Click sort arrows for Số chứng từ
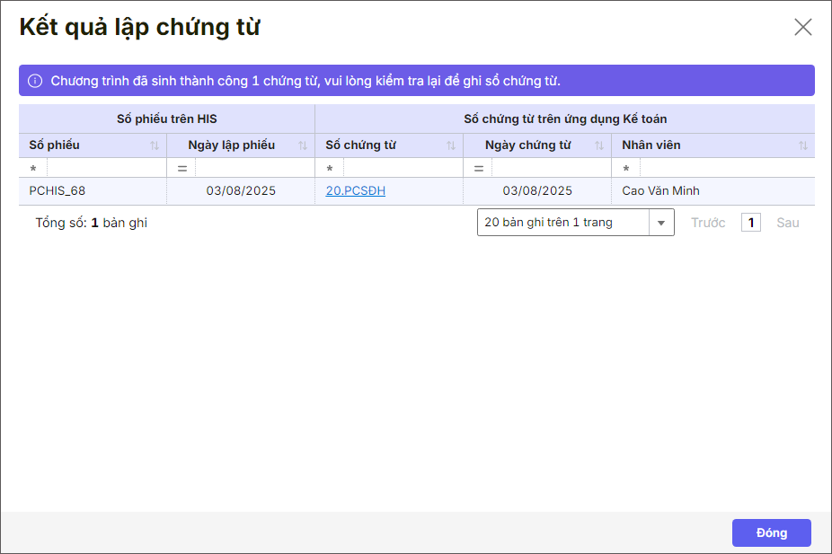This screenshot has height=554, width=832. click(451, 145)
